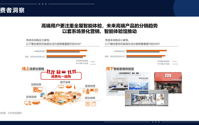
Task: Click the 线下智能家居体验馆 heading
Action: pos(120,69)
